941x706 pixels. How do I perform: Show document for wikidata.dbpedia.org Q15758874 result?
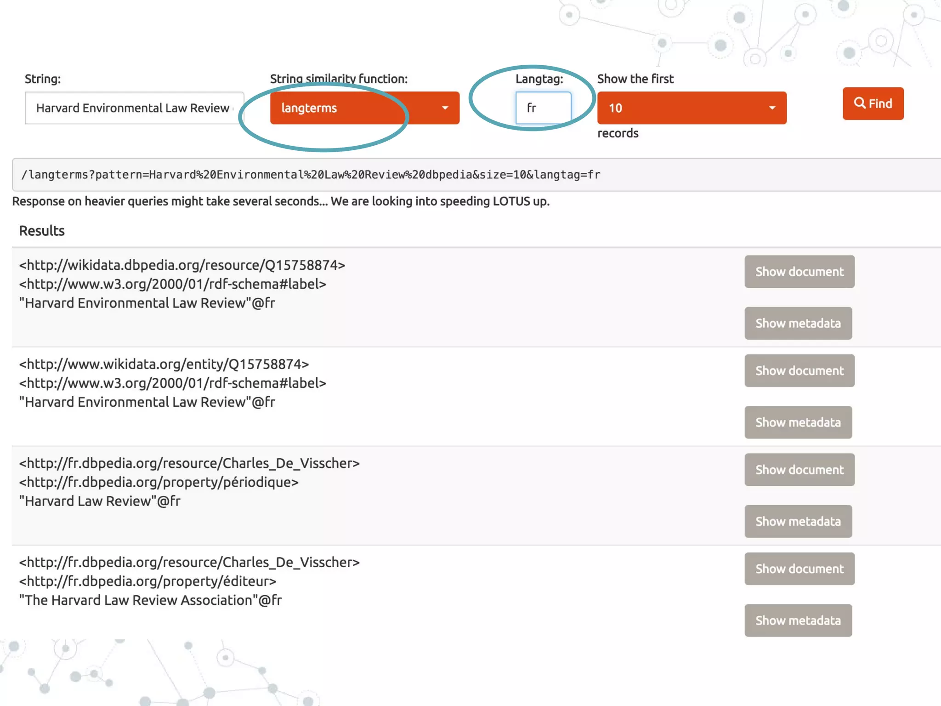799,272
